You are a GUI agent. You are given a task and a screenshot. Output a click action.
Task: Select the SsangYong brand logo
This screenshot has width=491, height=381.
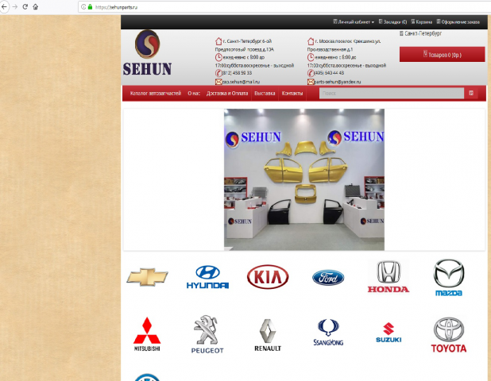point(328,333)
